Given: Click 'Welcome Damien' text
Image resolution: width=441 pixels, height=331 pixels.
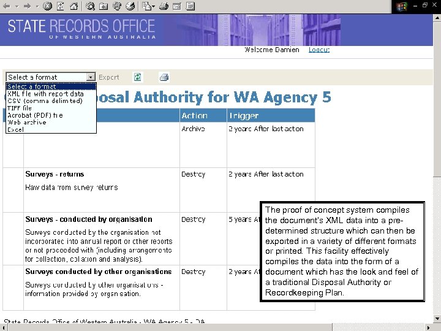Looking at the screenshot, I should tap(272, 50).
